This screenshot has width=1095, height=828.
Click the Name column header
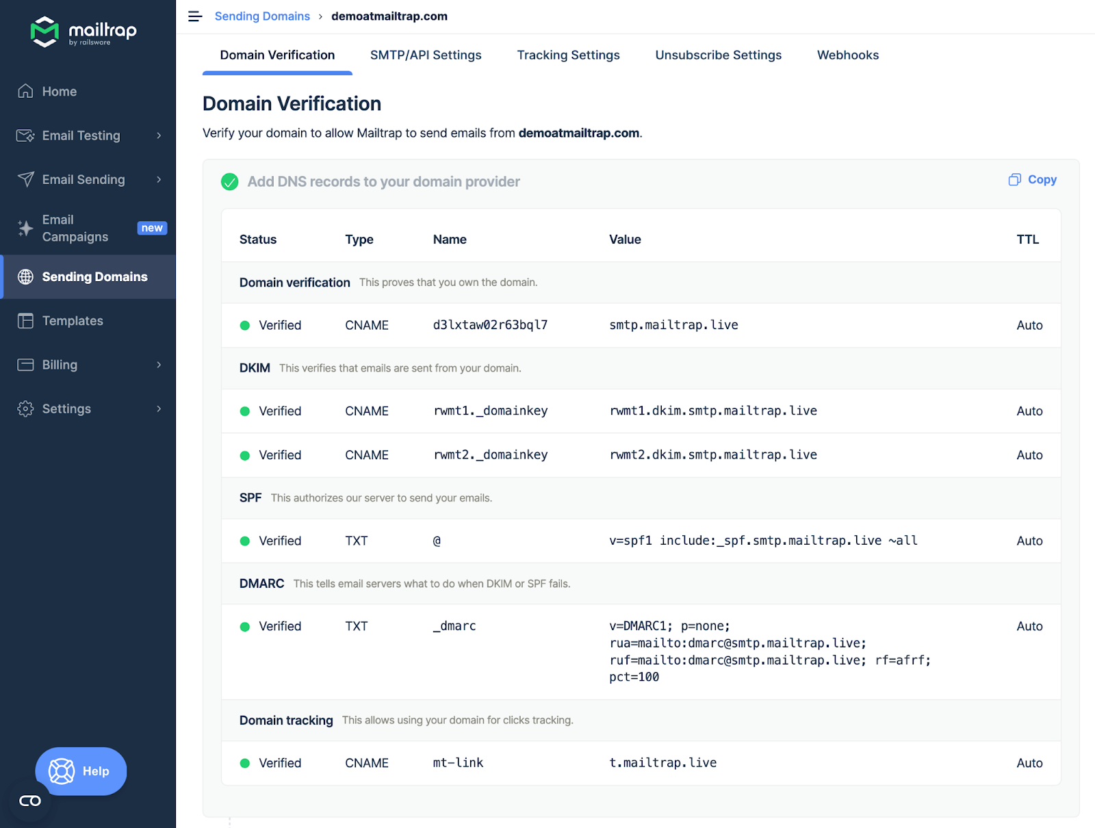point(450,240)
